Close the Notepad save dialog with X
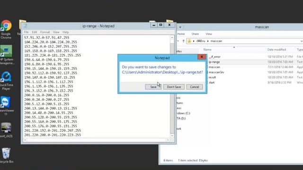Viewport: 303px width, 170px height. click(x=202, y=57)
